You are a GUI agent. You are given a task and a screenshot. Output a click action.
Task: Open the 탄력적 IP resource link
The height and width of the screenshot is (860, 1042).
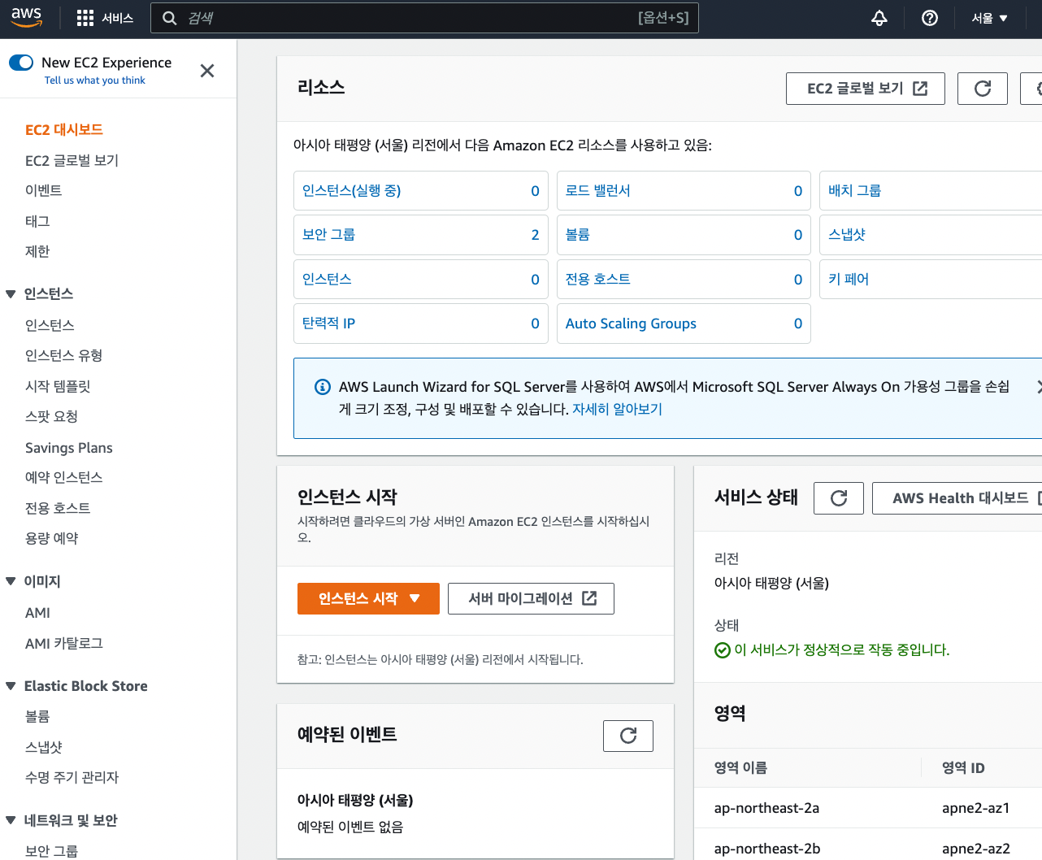328,323
